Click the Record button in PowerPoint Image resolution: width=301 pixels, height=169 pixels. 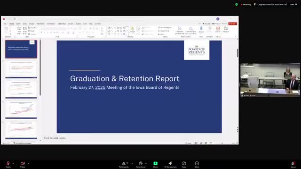(207, 24)
